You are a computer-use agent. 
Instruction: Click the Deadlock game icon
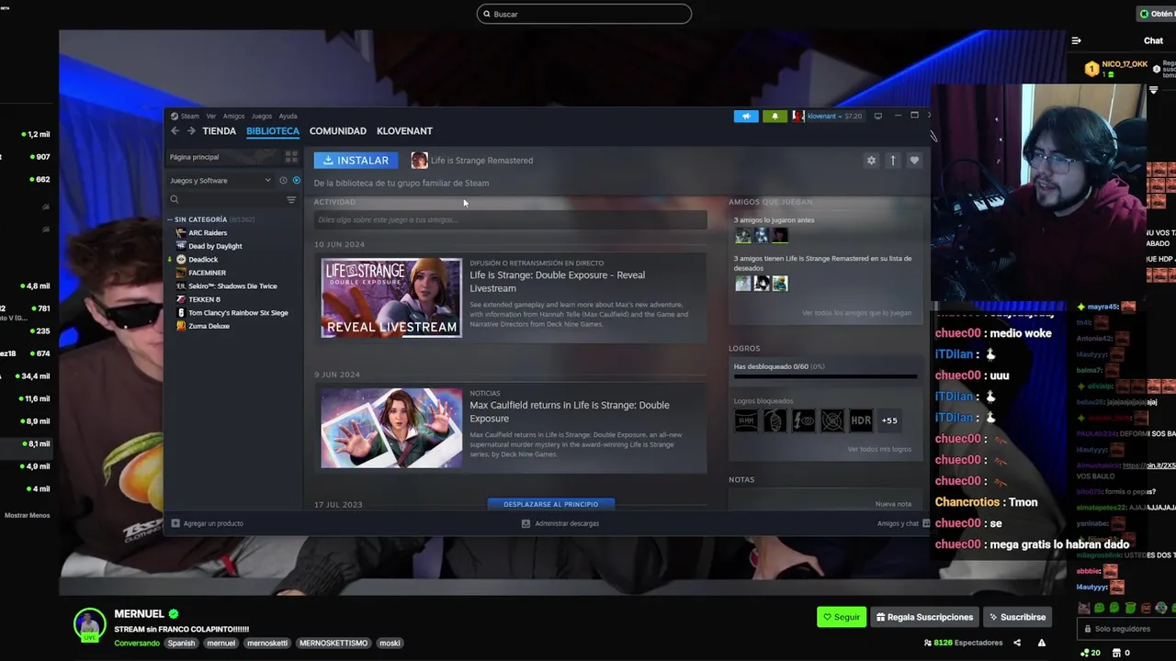(181, 260)
